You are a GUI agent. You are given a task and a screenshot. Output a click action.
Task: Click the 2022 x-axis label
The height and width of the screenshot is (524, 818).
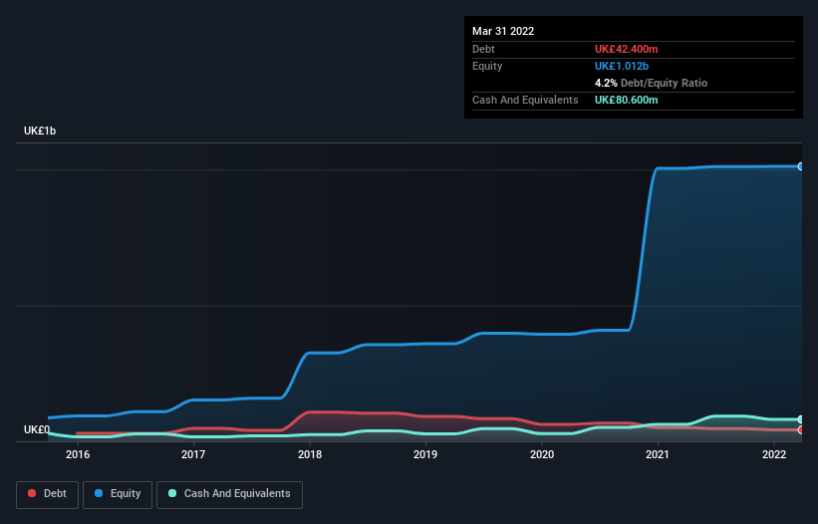click(x=774, y=454)
